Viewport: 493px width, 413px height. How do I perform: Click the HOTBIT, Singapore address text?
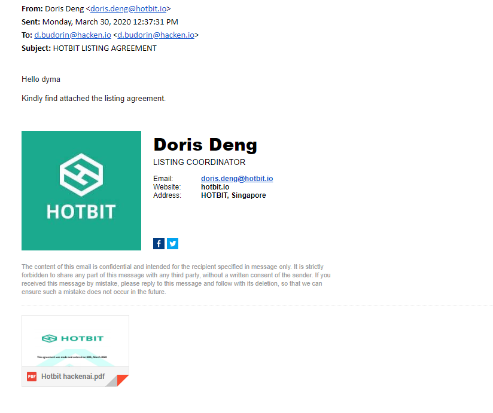[233, 195]
